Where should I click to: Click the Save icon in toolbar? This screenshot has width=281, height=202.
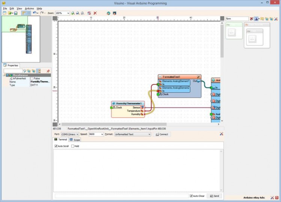(x=16, y=13)
